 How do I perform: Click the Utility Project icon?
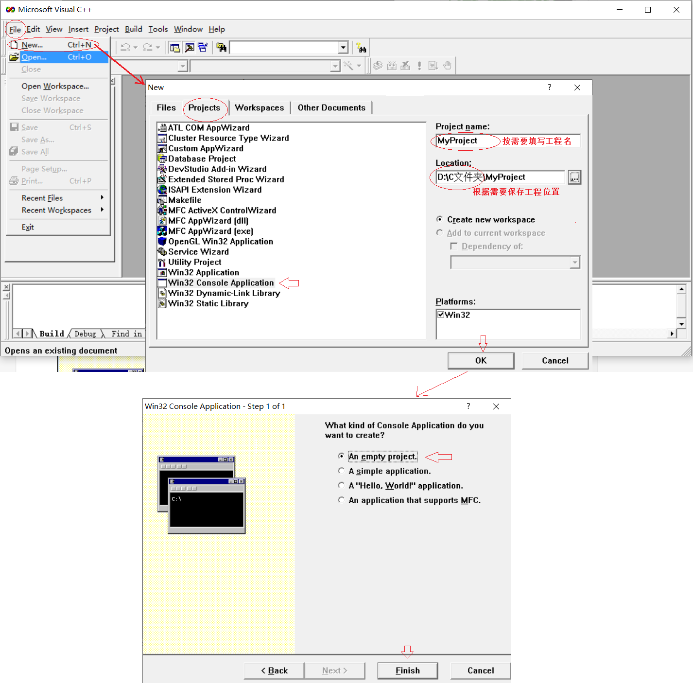click(162, 262)
